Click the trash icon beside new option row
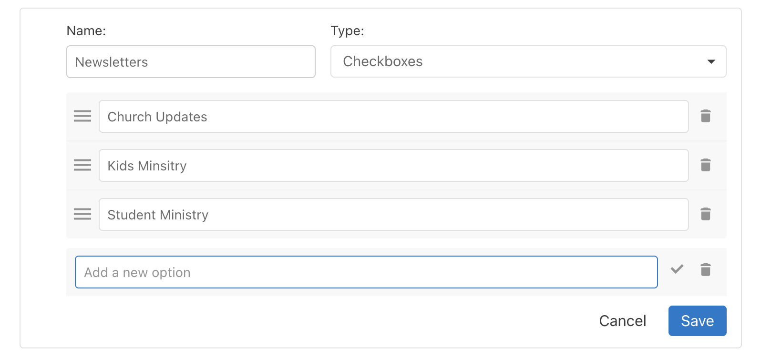The height and width of the screenshot is (357, 761). coord(706,270)
